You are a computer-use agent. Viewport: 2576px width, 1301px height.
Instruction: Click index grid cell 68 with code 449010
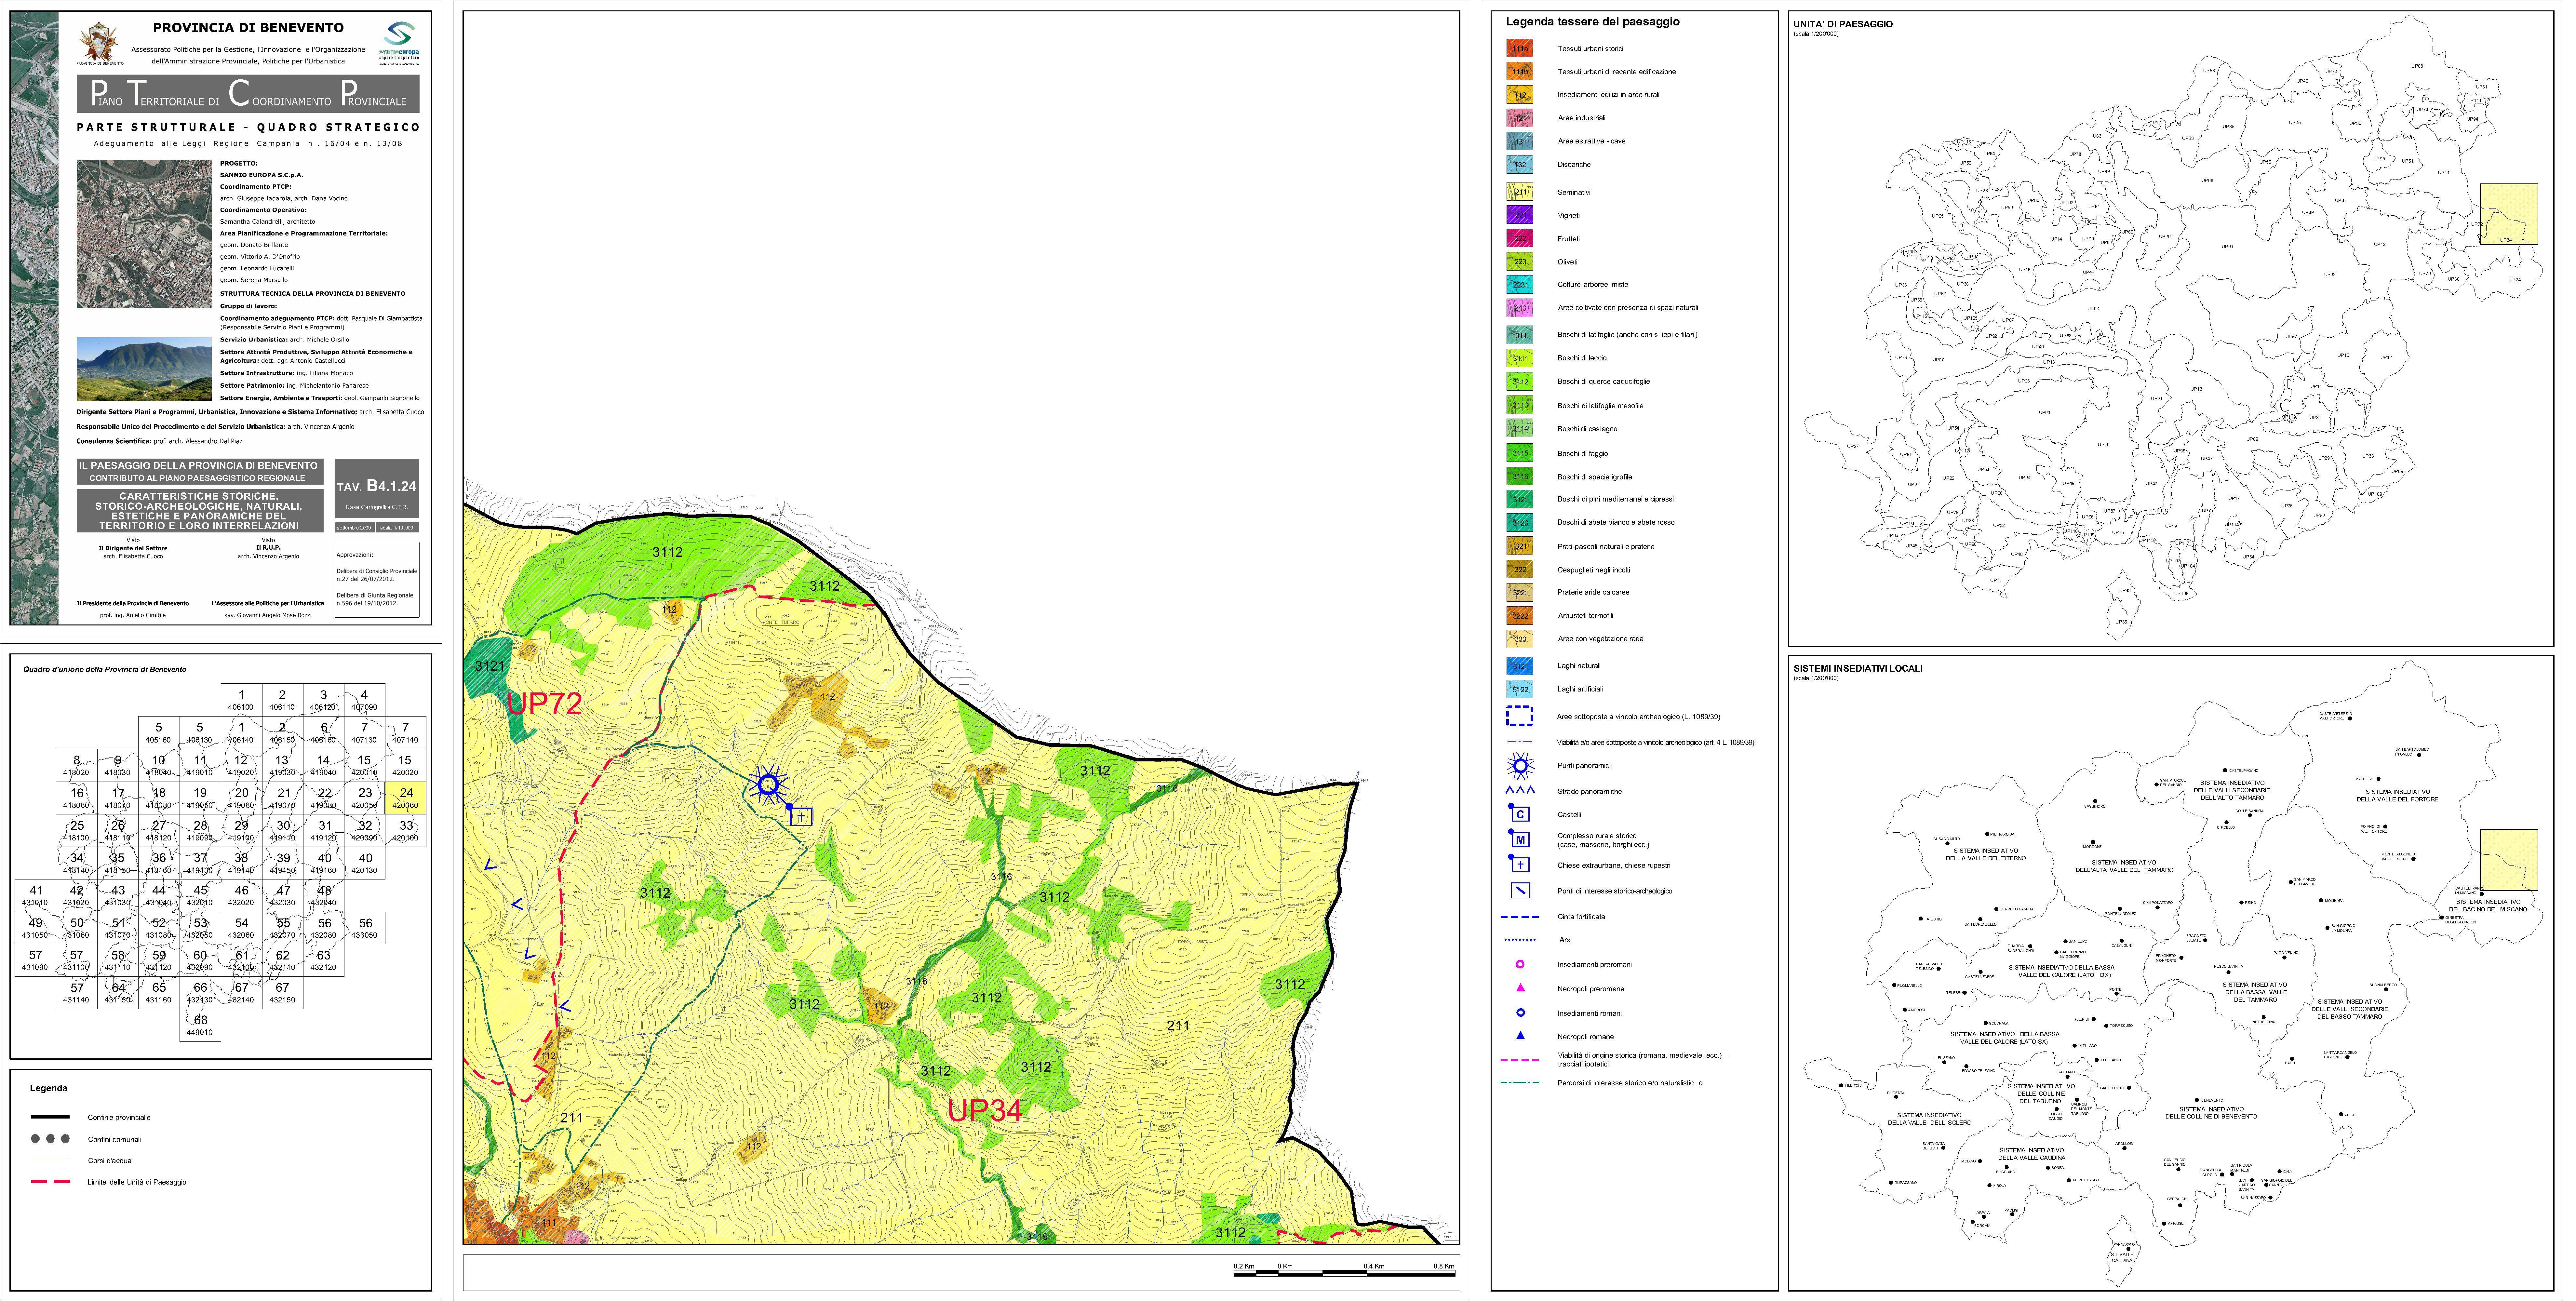[200, 1025]
